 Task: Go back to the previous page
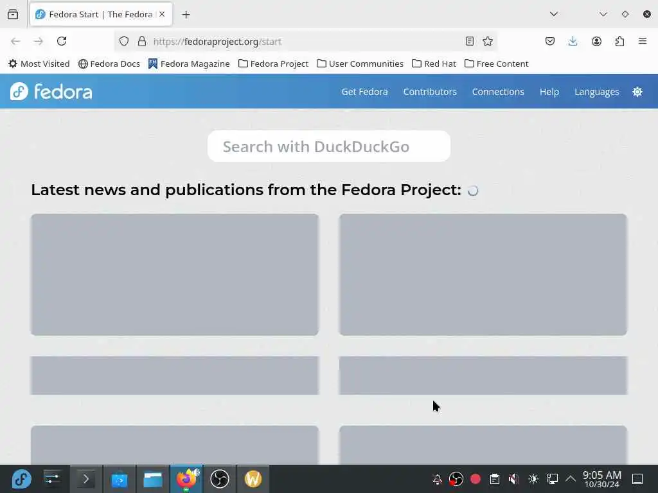coord(15,41)
